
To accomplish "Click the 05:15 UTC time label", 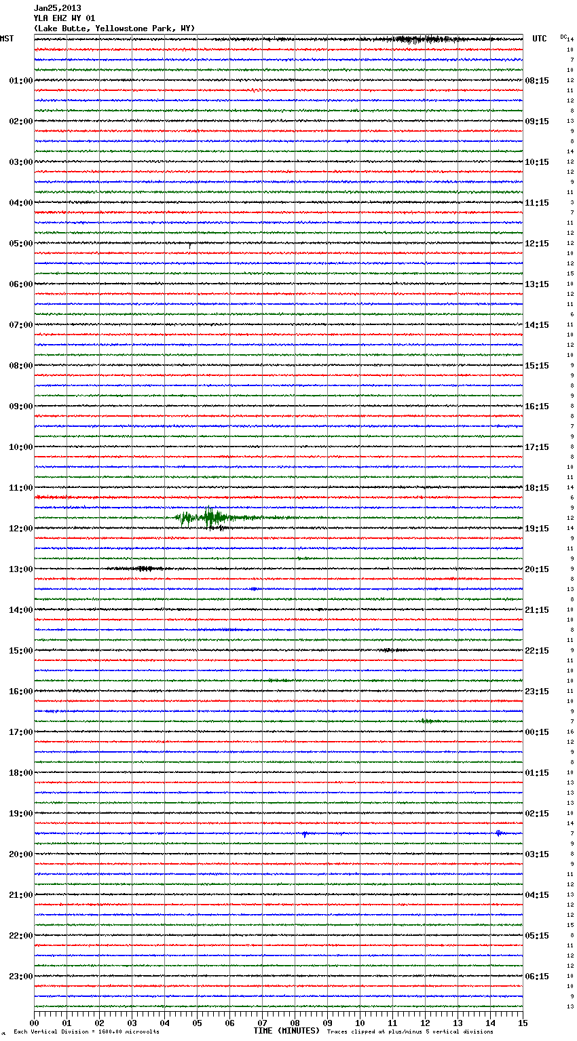I will [x=537, y=936].
